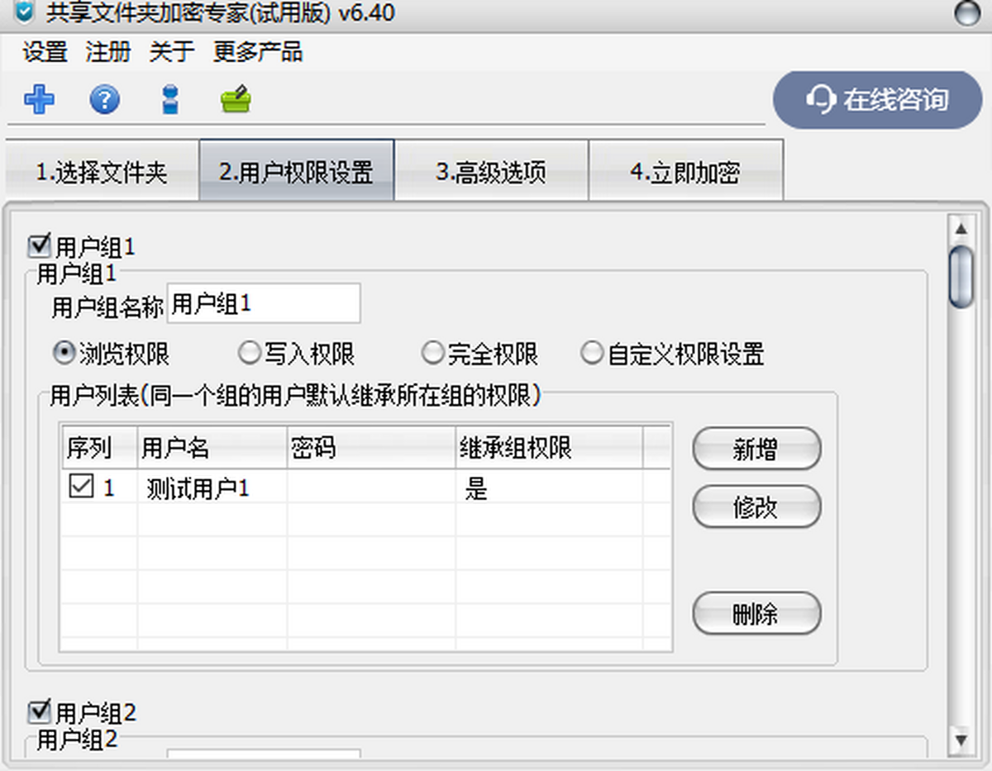The image size is (992, 771).
Task: Uncheck row 1 测试用户1 checkbox
Action: 81,488
